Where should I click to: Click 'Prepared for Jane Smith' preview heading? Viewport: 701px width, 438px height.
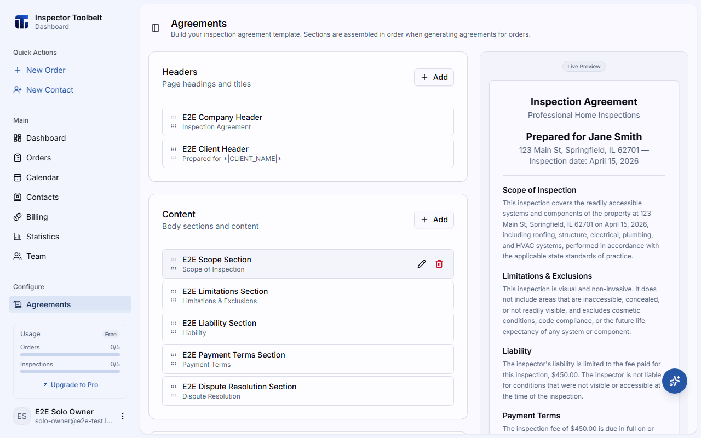[584, 137]
